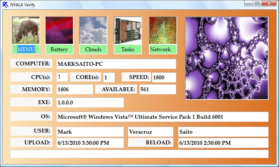Click the OS field with Windows Vista
Viewport: 279px width, 167px height.
click(162, 117)
